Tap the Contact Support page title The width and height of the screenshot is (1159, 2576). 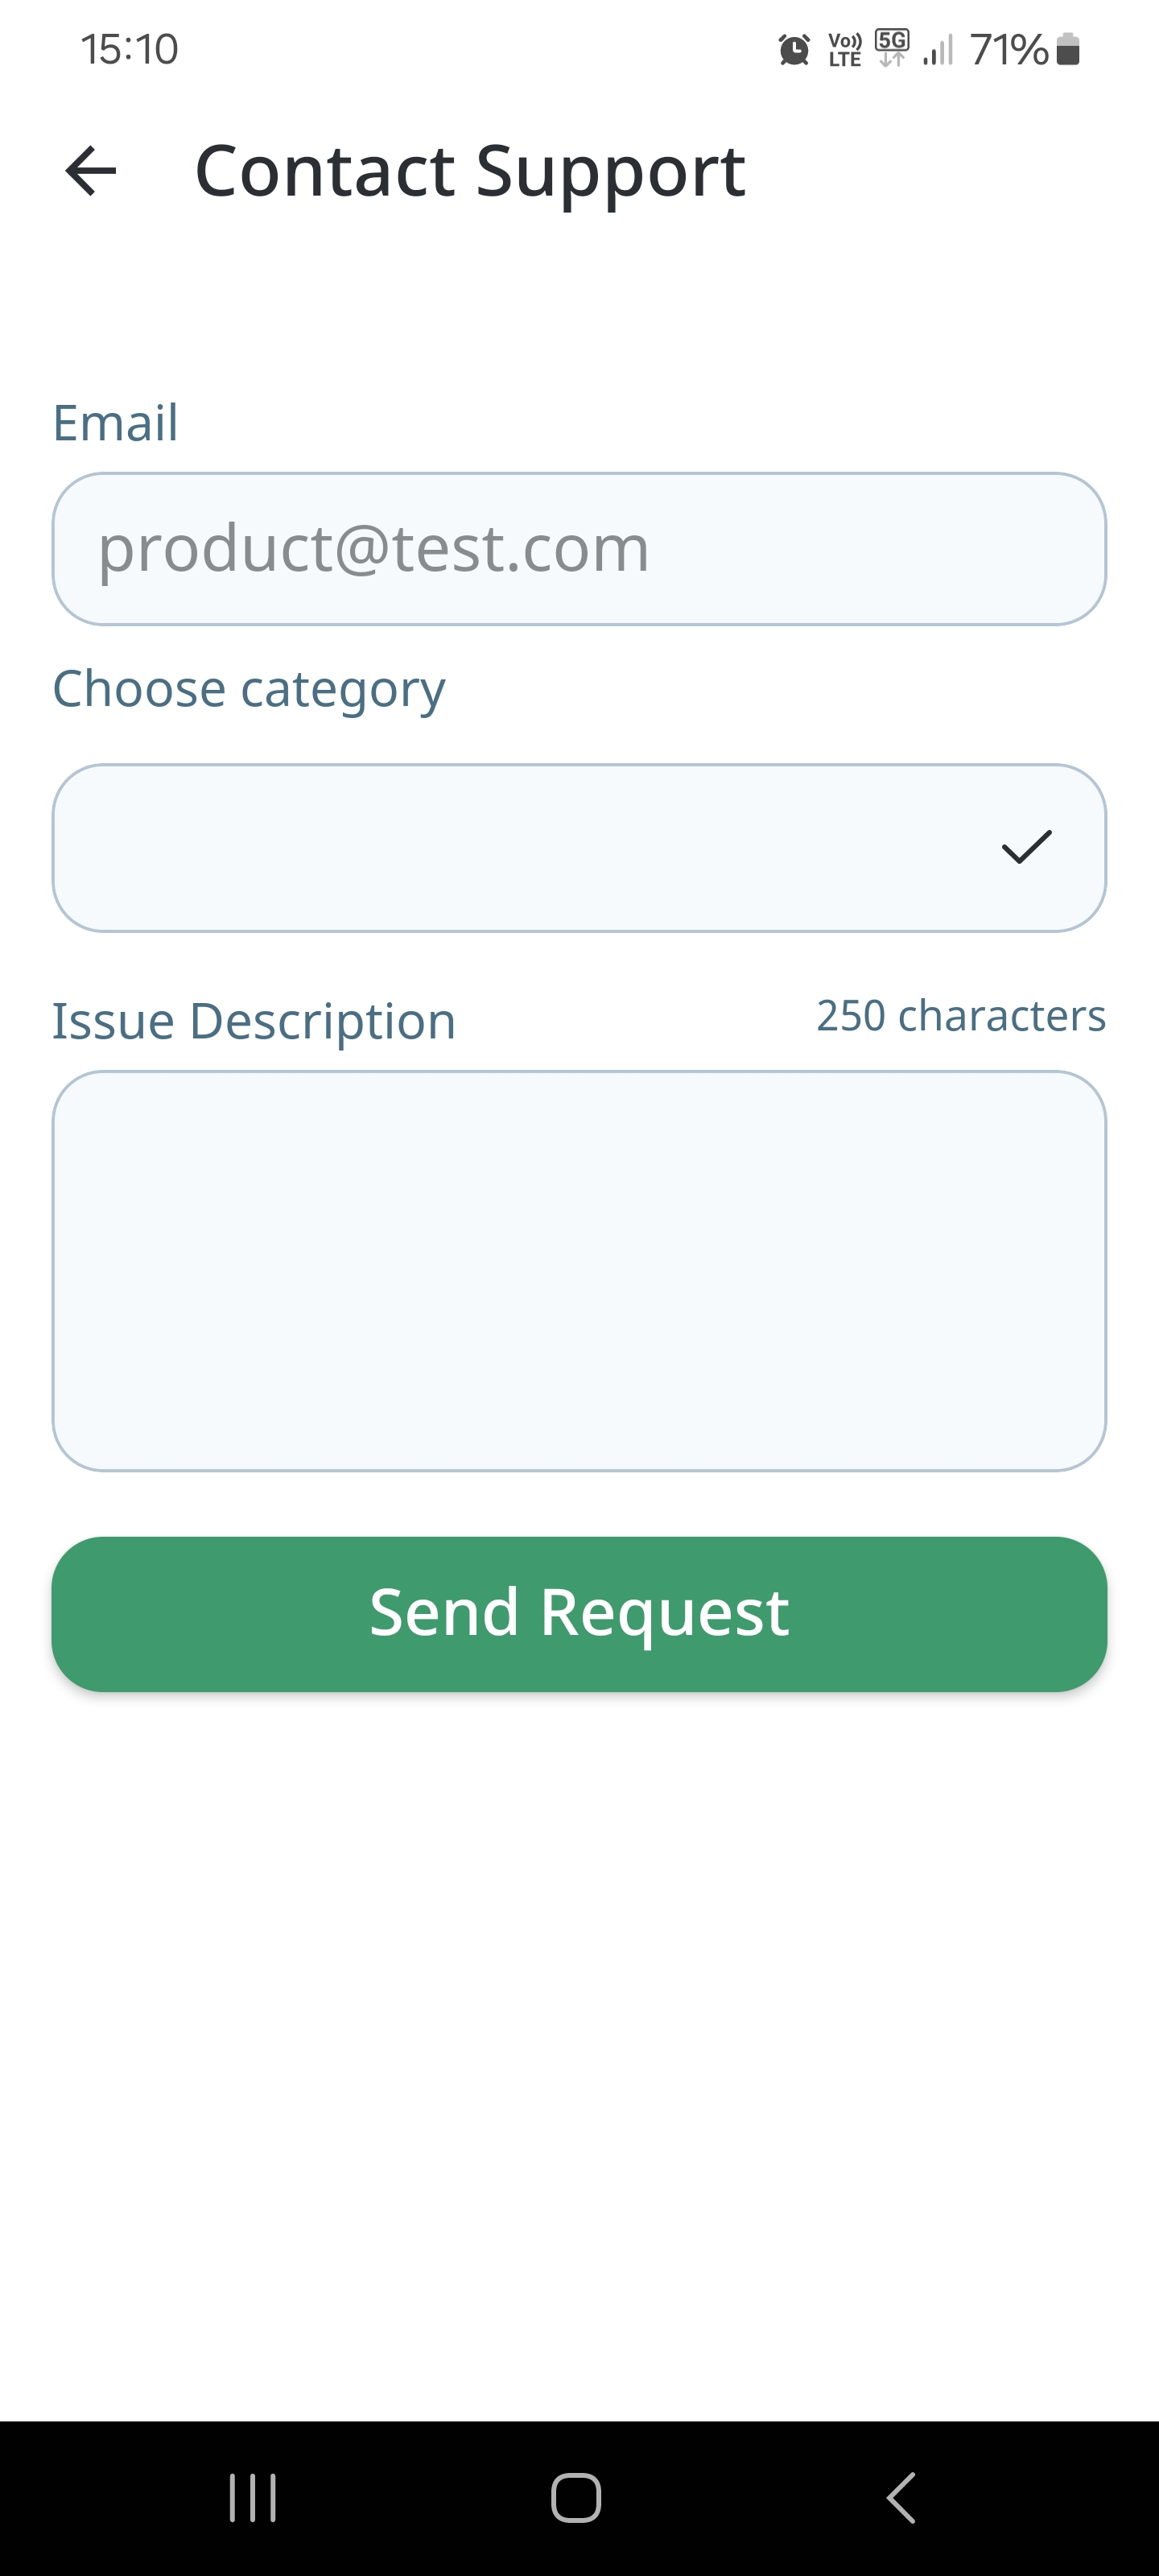coord(470,171)
